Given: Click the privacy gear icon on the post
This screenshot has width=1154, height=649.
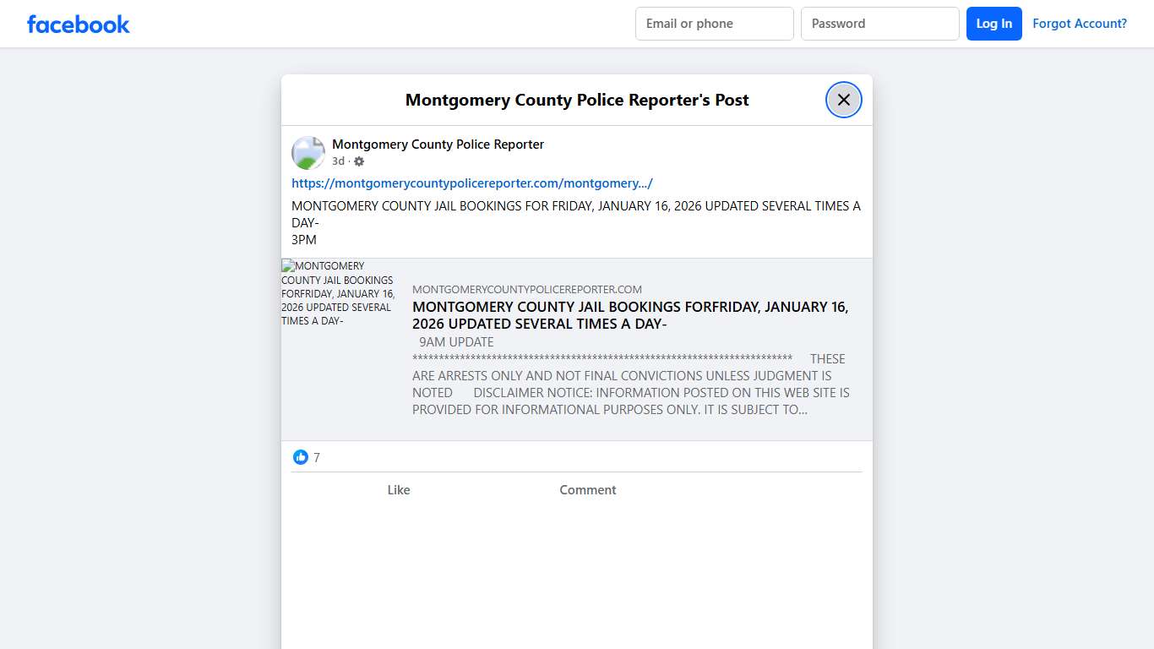Looking at the screenshot, I should (359, 161).
